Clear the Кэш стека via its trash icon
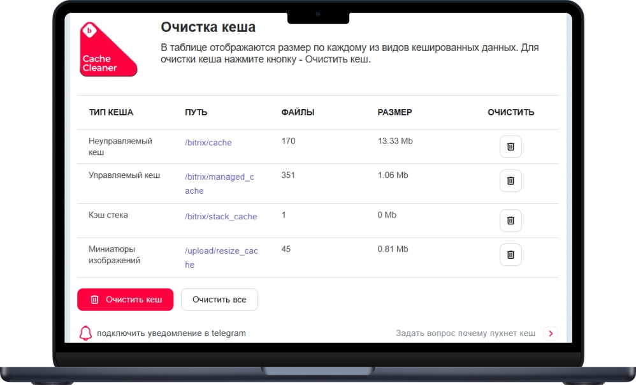The width and height of the screenshot is (636, 385). tap(510, 221)
